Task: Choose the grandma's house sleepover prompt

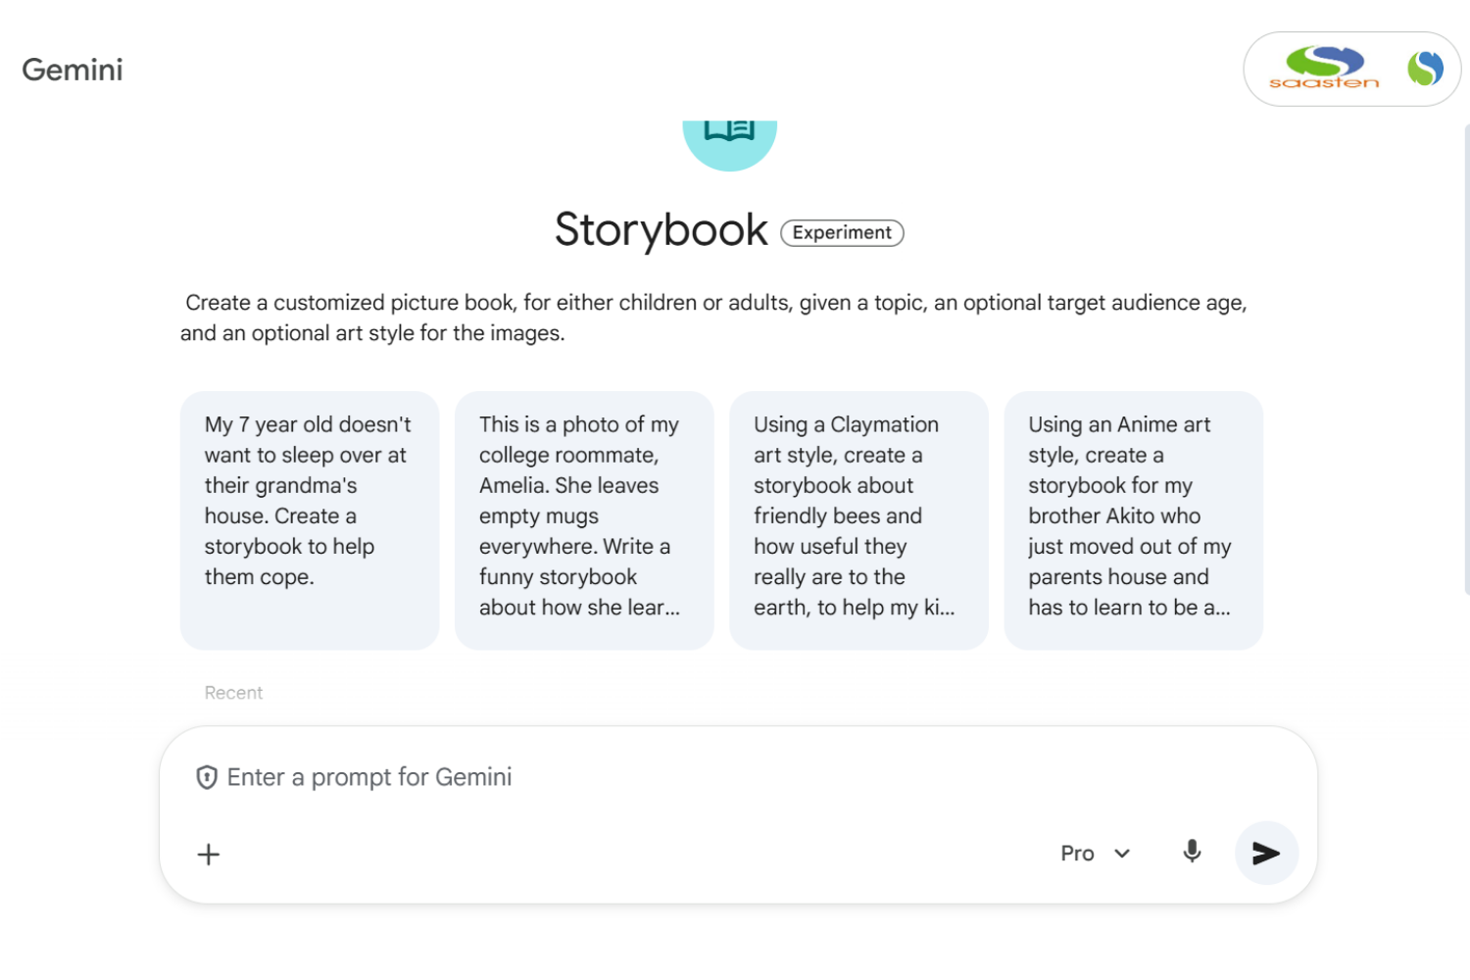Action: [x=309, y=519]
